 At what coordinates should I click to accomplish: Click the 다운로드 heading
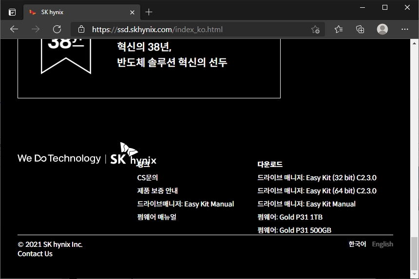pos(270,164)
